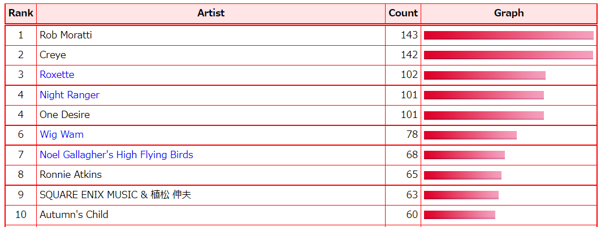The image size is (601, 227).
Task: Select the Ronnie Atkins row name
Action: 71,174
